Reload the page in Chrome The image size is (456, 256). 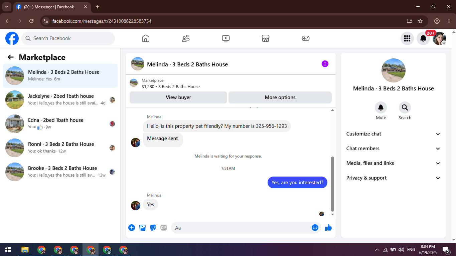(31, 21)
